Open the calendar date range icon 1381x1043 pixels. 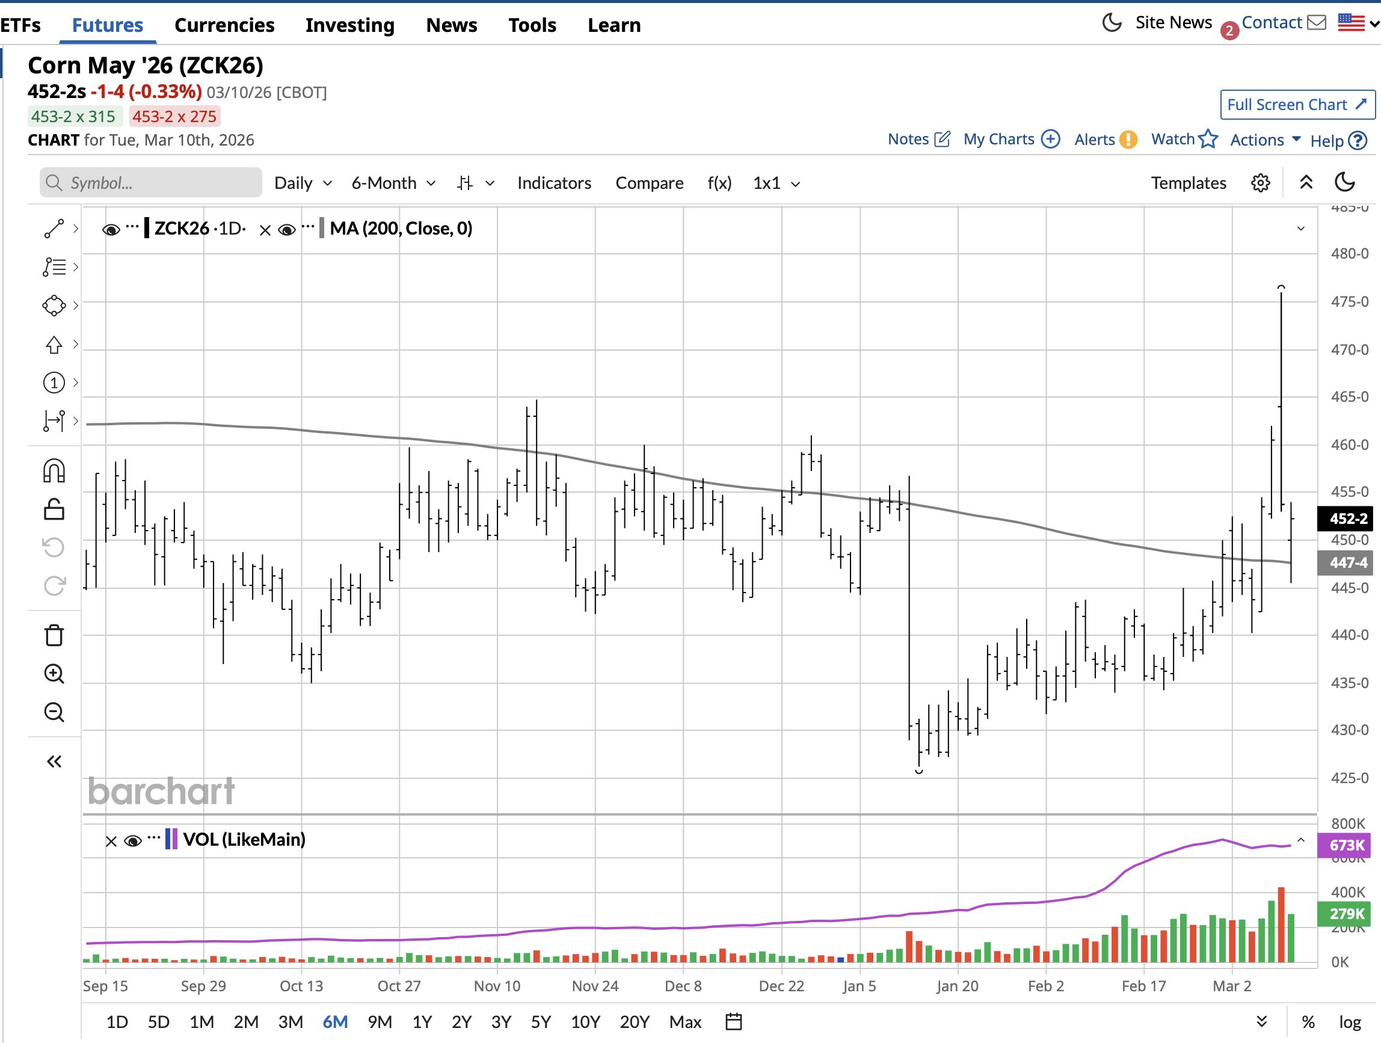click(734, 1022)
